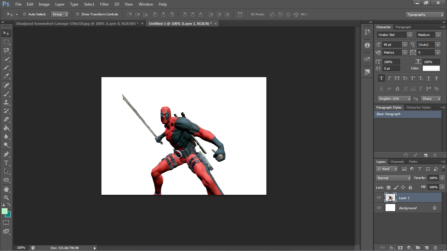Screen dimensions: 447x251
Task: Select the Crop tool
Action: click(6, 68)
